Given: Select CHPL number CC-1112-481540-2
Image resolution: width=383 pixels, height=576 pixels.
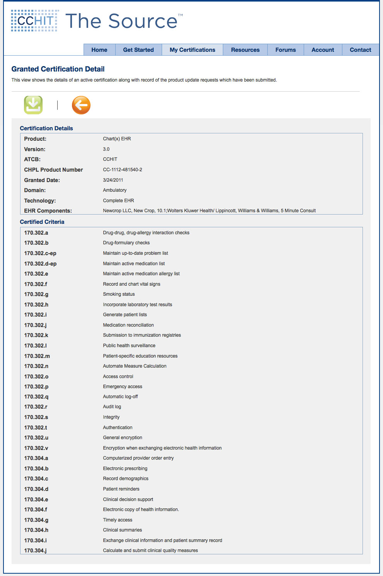Looking at the screenshot, I should (x=123, y=170).
